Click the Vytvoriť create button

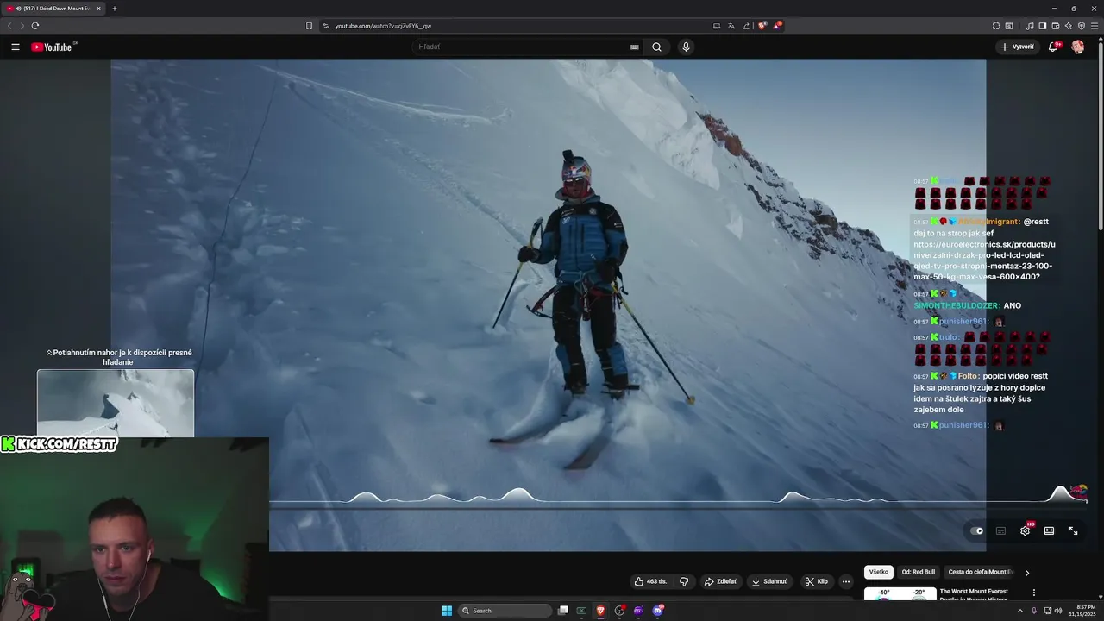(1018, 47)
